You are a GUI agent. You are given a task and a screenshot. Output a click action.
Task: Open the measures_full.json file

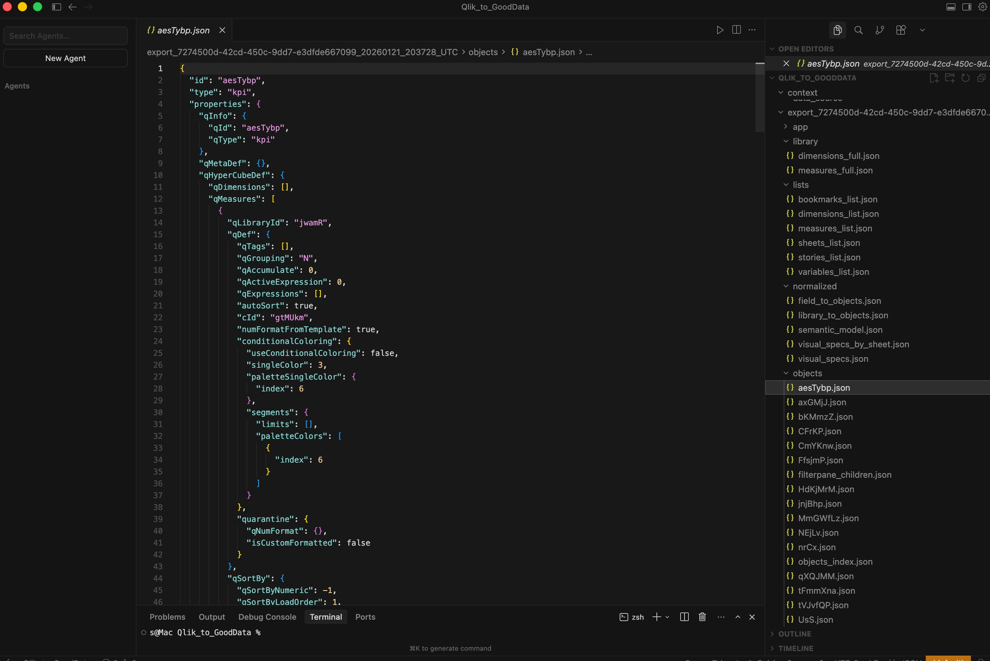point(835,170)
